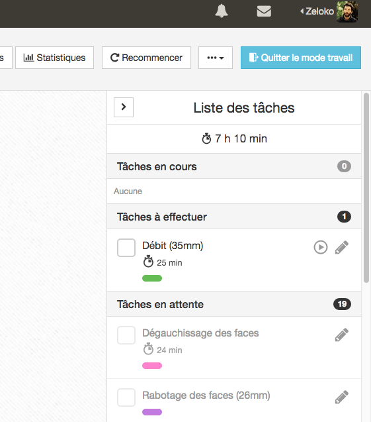Viewport: 371px width, 422px height.
Task: Click the task list vertical scrollbar
Action: coord(366,187)
